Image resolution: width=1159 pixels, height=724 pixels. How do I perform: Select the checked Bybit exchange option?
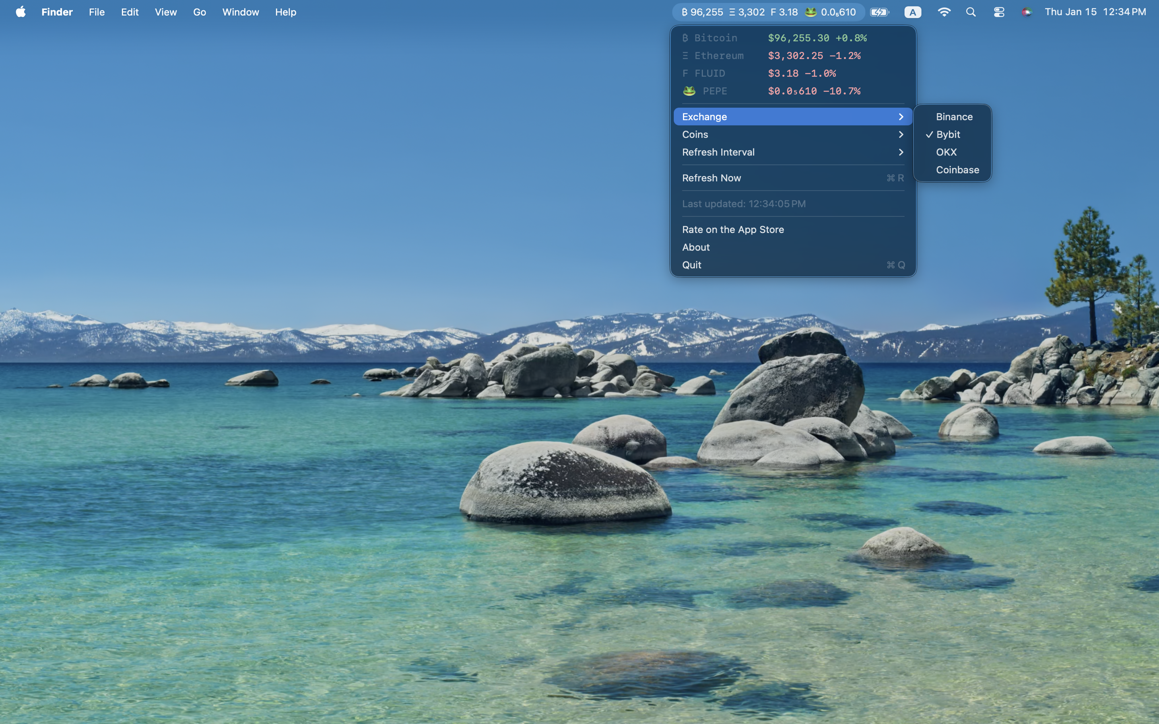pos(948,135)
